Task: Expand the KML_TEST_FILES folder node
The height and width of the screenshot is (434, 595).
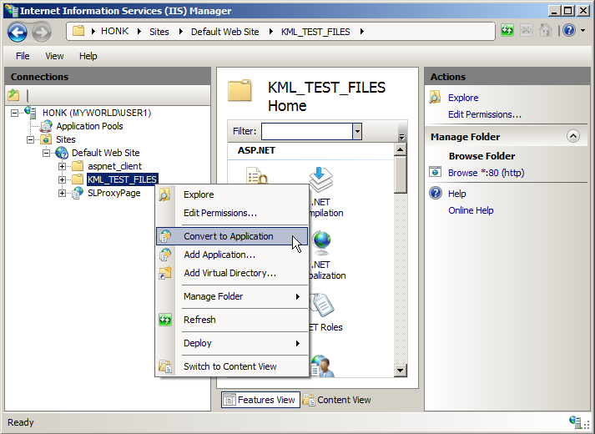Action: (62, 179)
